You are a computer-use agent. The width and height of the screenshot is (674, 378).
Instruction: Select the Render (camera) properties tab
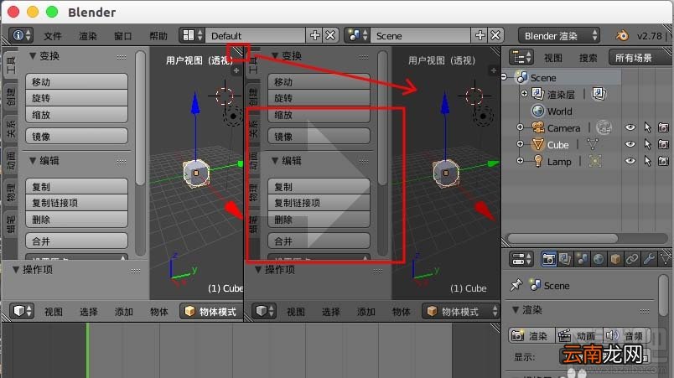(548, 259)
